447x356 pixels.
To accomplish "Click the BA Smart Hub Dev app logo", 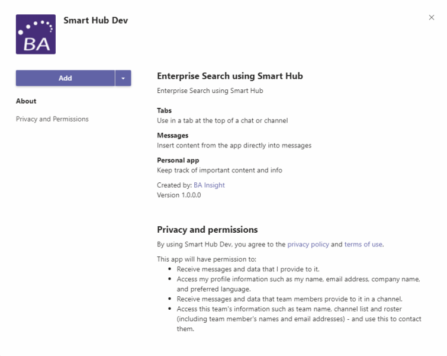I will click(36, 34).
